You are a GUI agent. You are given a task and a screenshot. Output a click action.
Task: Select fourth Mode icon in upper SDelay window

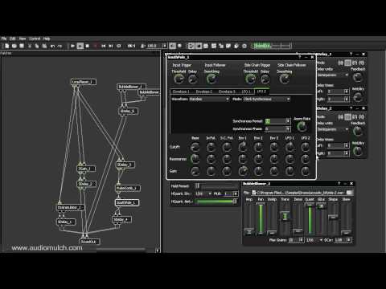361,63
